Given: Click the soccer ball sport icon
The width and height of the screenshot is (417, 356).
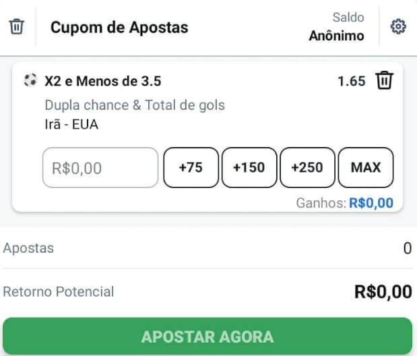Looking at the screenshot, I should coord(30,80).
